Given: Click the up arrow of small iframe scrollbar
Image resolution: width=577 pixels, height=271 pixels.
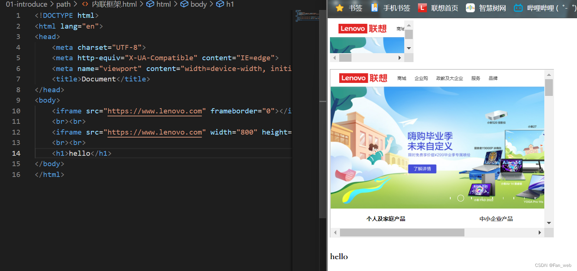Looking at the screenshot, I should pyautogui.click(x=409, y=25).
